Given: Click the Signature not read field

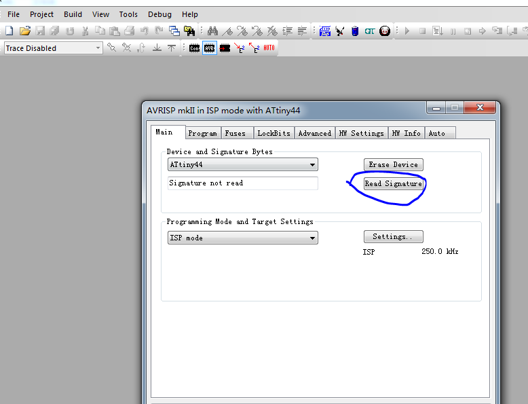Looking at the screenshot, I should [x=242, y=183].
